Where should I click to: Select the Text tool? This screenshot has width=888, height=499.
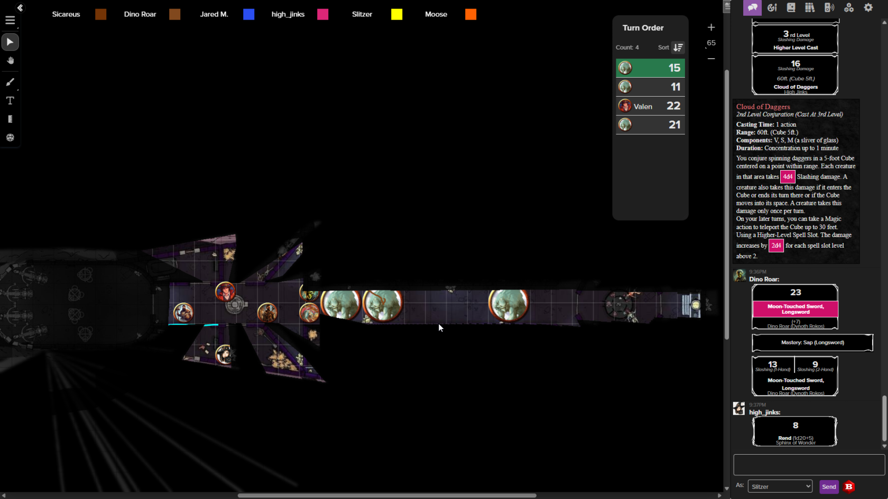[x=10, y=100]
